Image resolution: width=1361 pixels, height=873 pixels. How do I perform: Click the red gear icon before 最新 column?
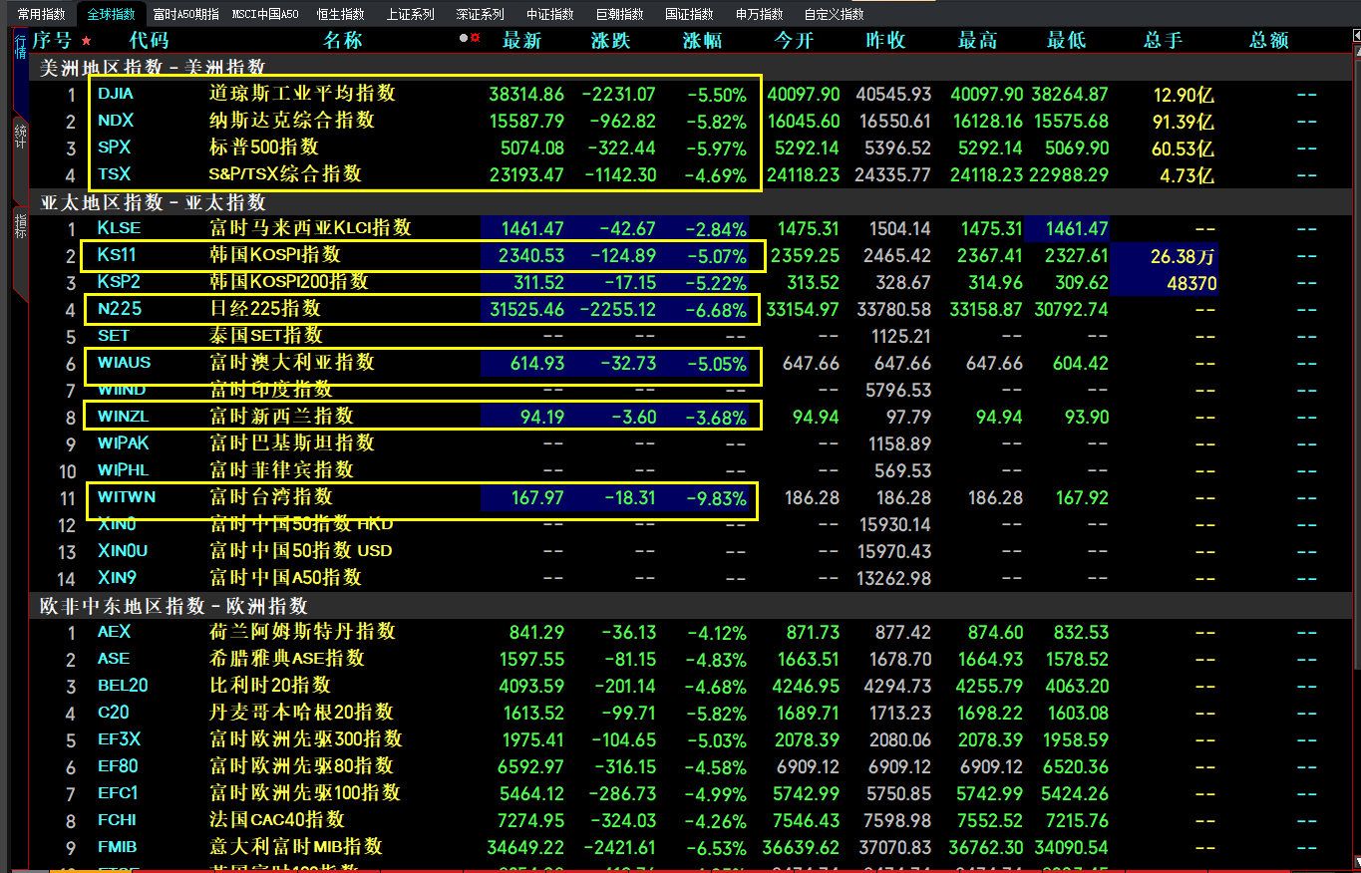pos(475,38)
